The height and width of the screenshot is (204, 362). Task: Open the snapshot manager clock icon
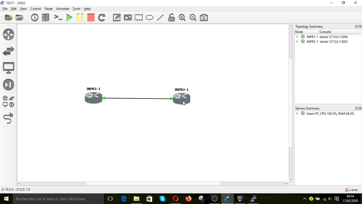(35, 18)
